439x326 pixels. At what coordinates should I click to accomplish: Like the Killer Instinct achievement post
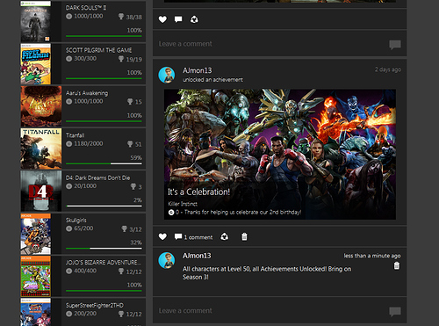point(162,236)
